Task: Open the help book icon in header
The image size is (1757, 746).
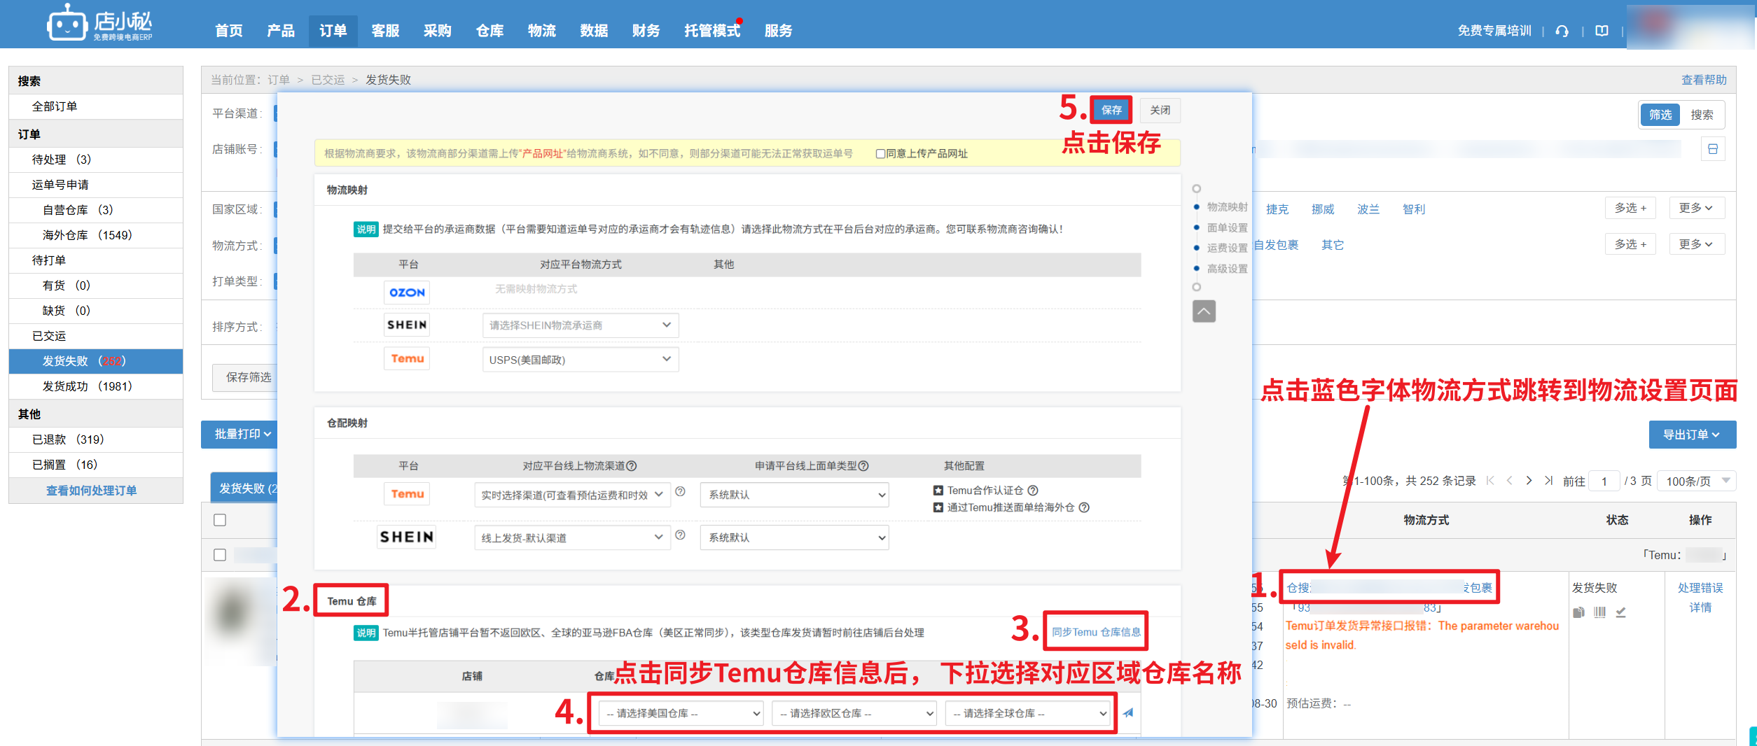Action: pos(1602,31)
